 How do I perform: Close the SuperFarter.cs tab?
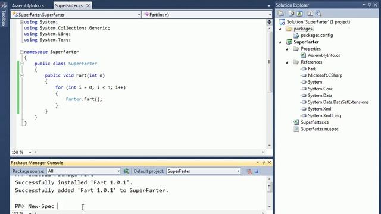coord(88,5)
